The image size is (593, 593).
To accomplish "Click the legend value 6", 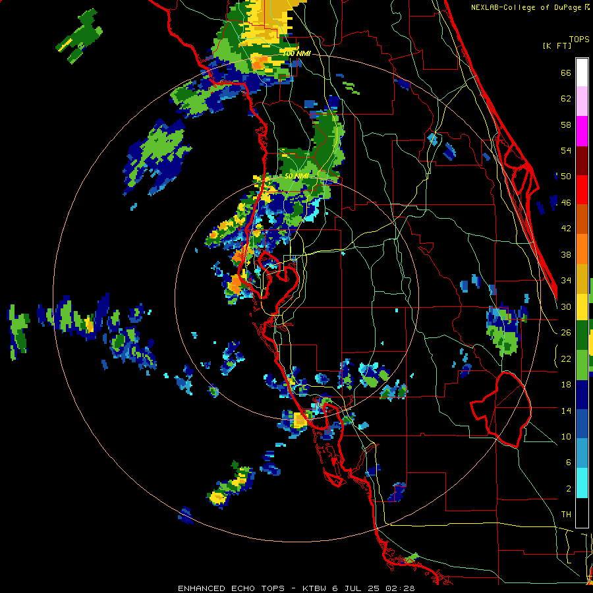I will pyautogui.click(x=568, y=463).
